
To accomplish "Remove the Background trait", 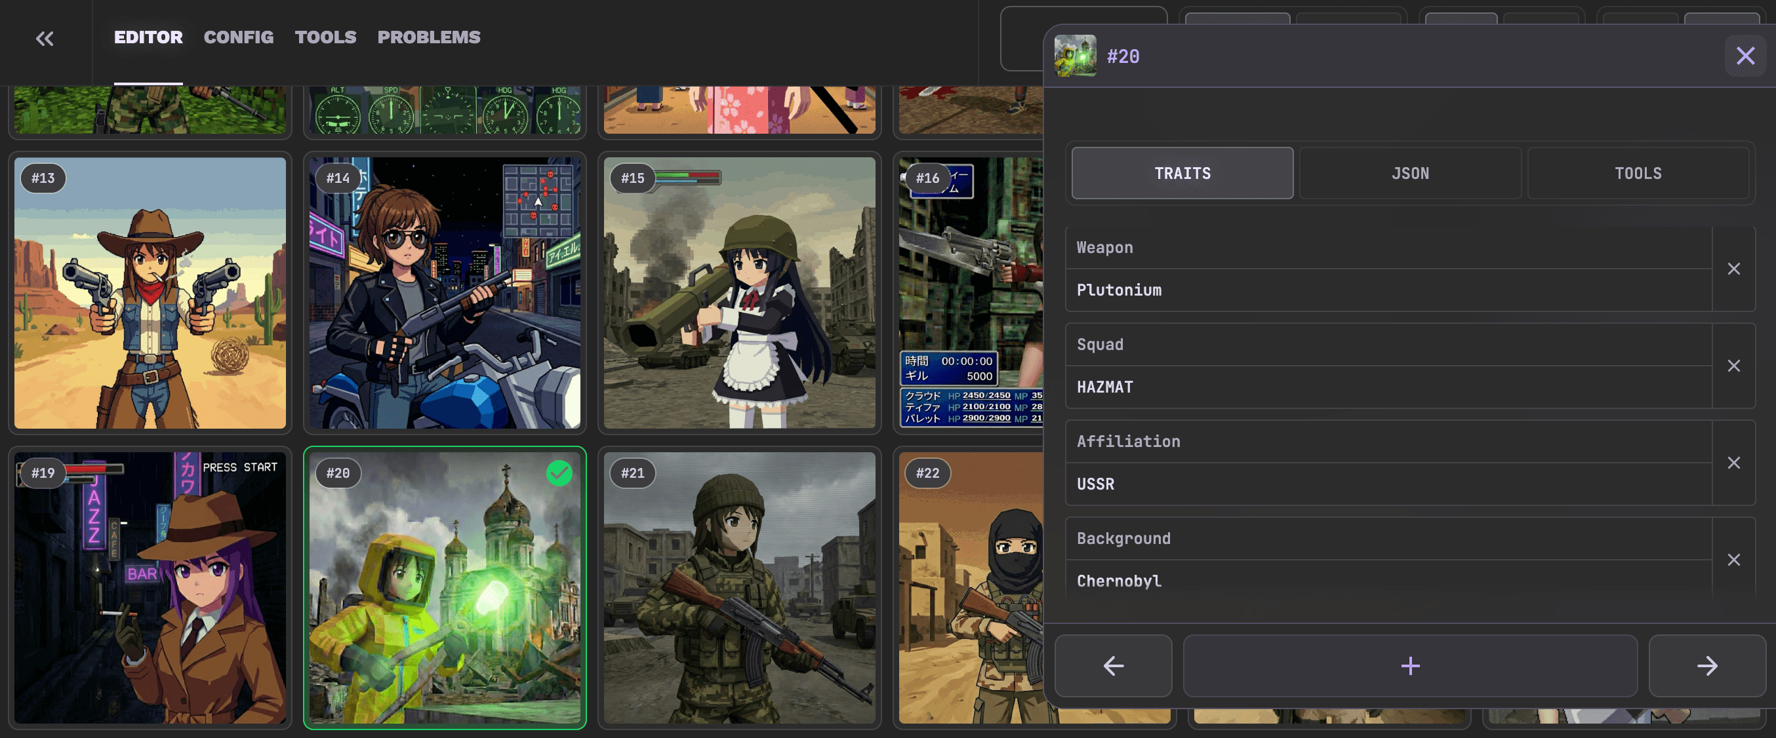I will coord(1733,560).
